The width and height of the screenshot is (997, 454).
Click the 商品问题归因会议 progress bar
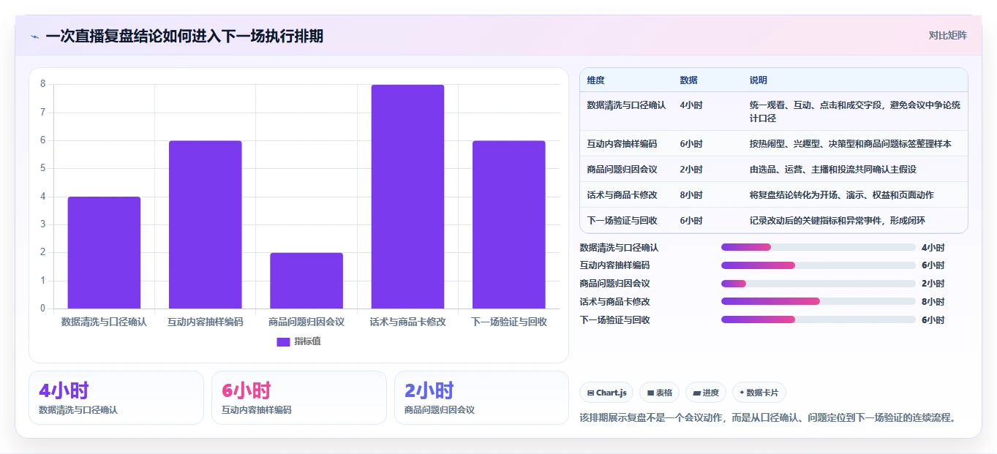[818, 284]
